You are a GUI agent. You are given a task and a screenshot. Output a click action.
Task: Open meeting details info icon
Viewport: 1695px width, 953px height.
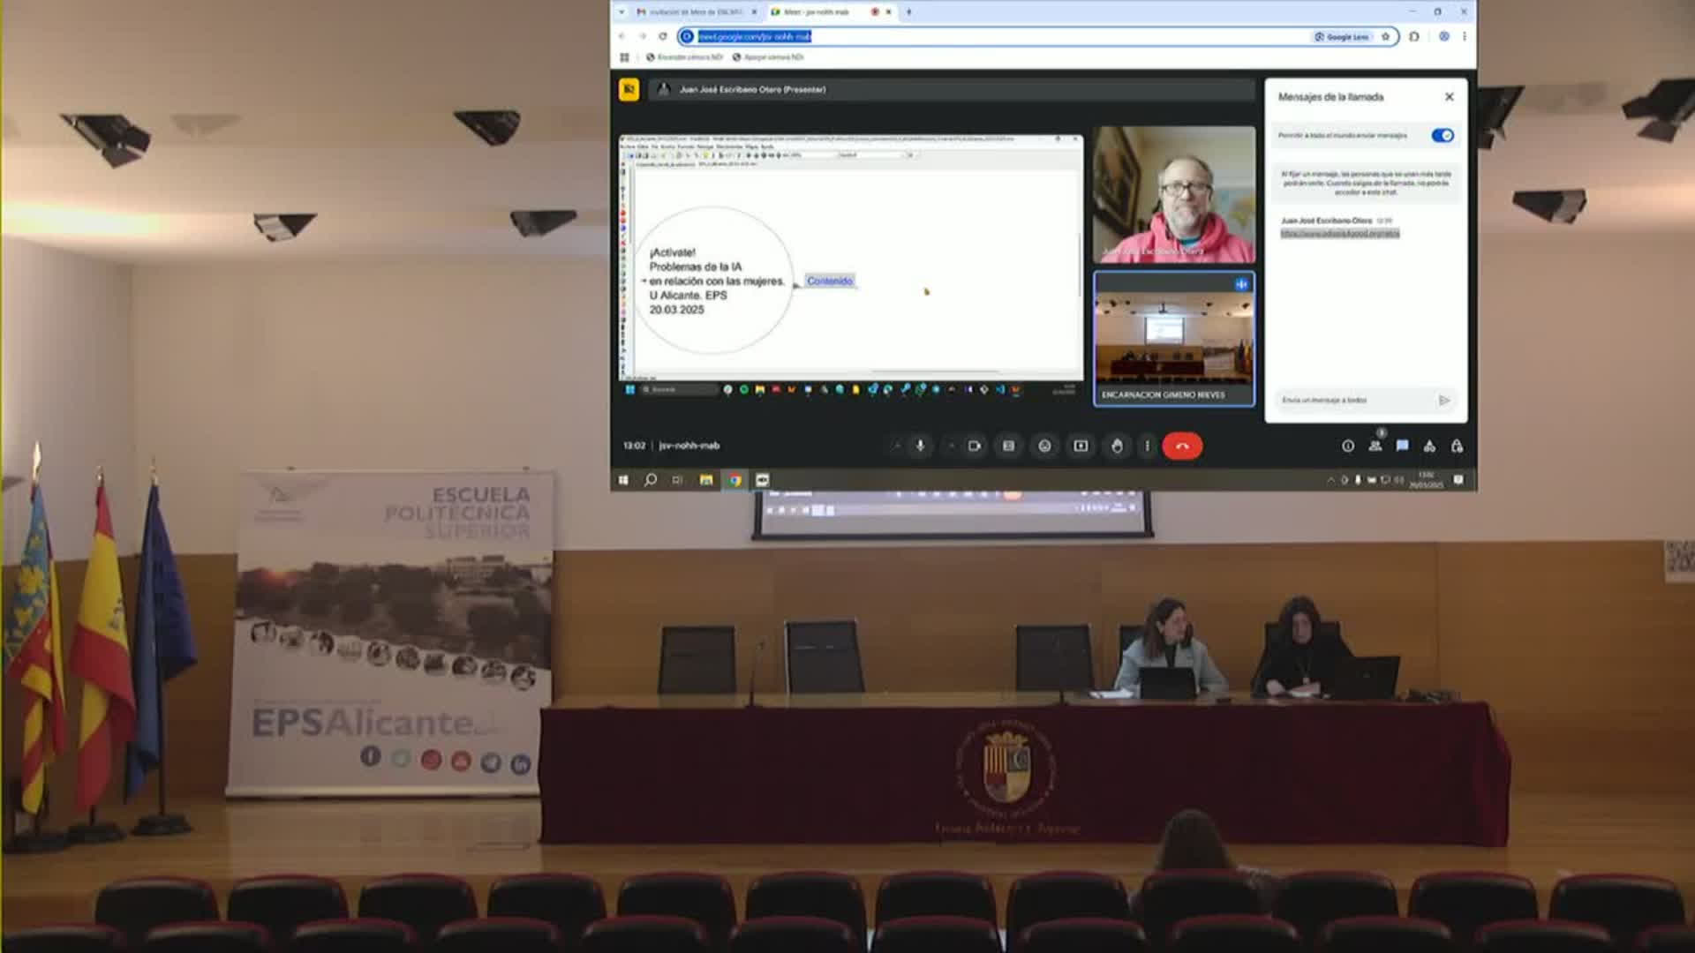(x=1348, y=446)
